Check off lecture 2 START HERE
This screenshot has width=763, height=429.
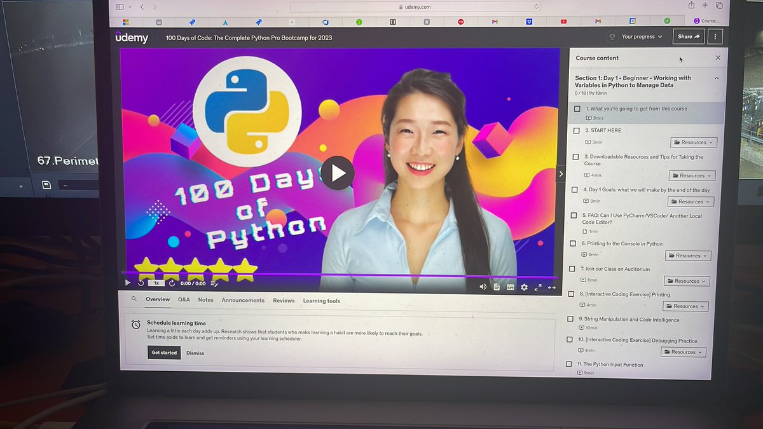(x=577, y=130)
